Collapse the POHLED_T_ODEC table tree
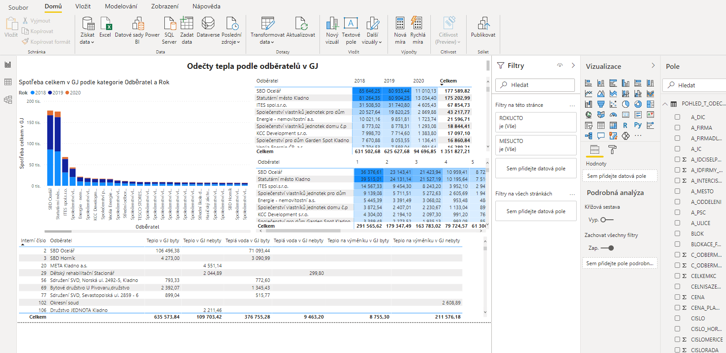 [x=665, y=104]
